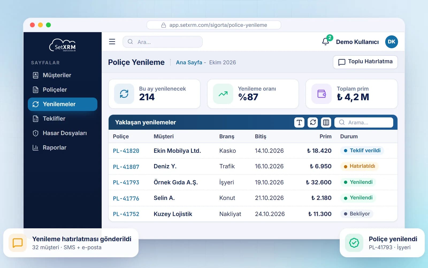Go to Hasar Dosyaları page
The image size is (428, 268).
click(x=63, y=133)
